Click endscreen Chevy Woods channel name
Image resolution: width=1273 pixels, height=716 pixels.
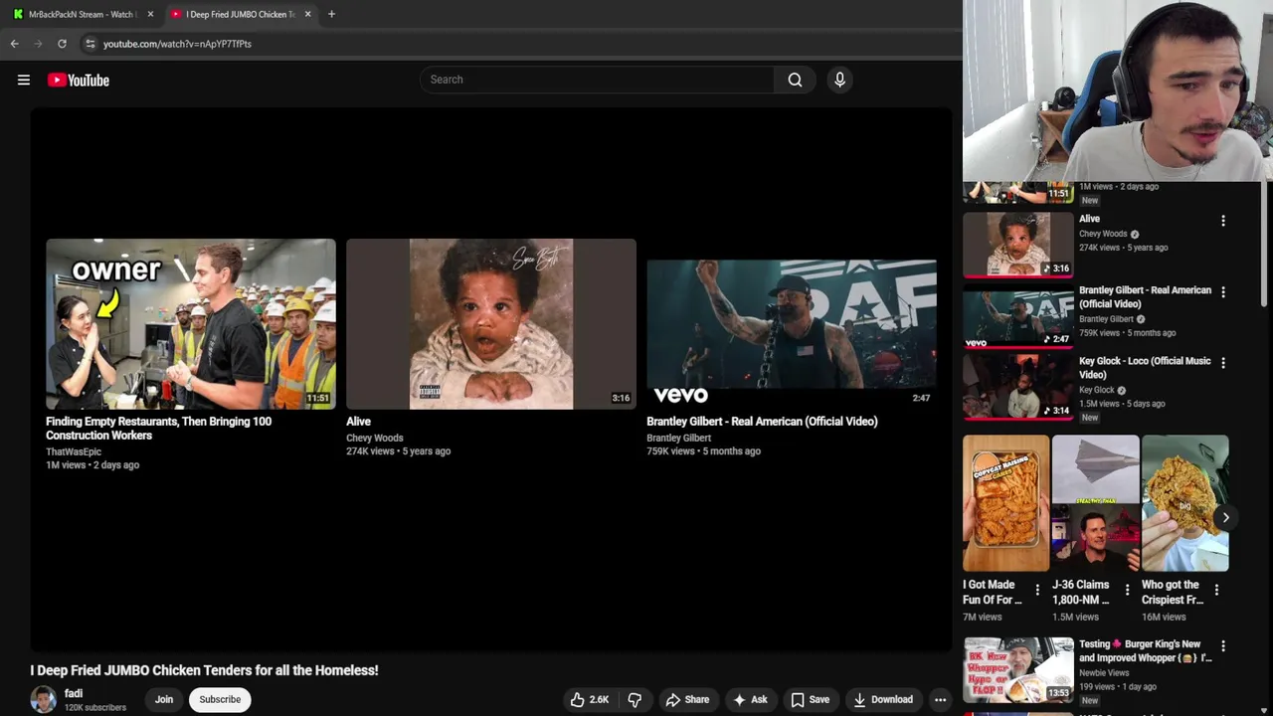(375, 438)
